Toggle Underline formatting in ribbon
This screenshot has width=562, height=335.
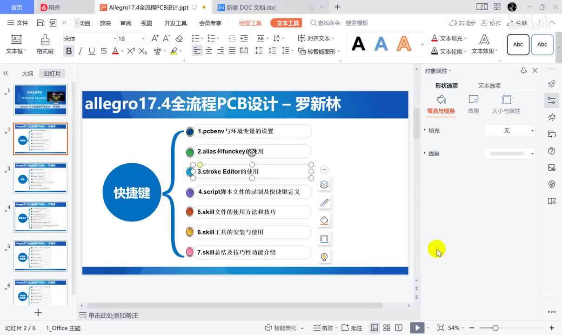tap(92, 51)
